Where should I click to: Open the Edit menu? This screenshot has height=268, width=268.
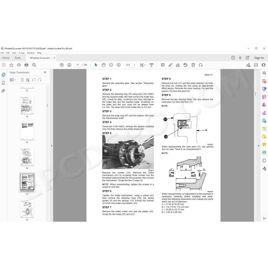tap(8, 53)
